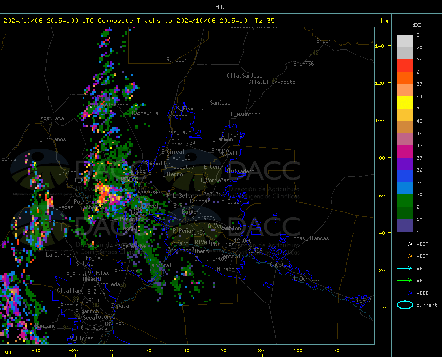This screenshot has height=357, width=442.
Task: Click the cyan VBCT arrow in legend
Action: pyautogui.click(x=405, y=268)
